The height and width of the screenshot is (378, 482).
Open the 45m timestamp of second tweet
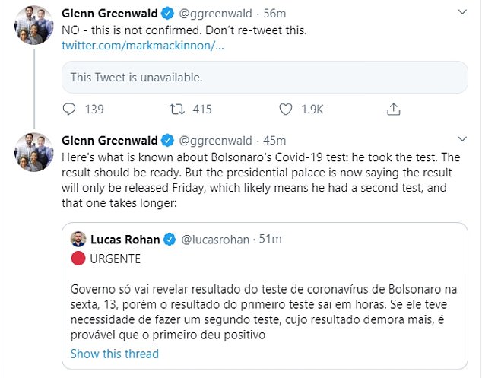pyautogui.click(x=275, y=141)
